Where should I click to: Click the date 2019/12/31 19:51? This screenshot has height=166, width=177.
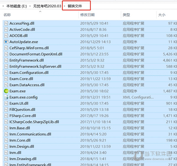coord(95,97)
